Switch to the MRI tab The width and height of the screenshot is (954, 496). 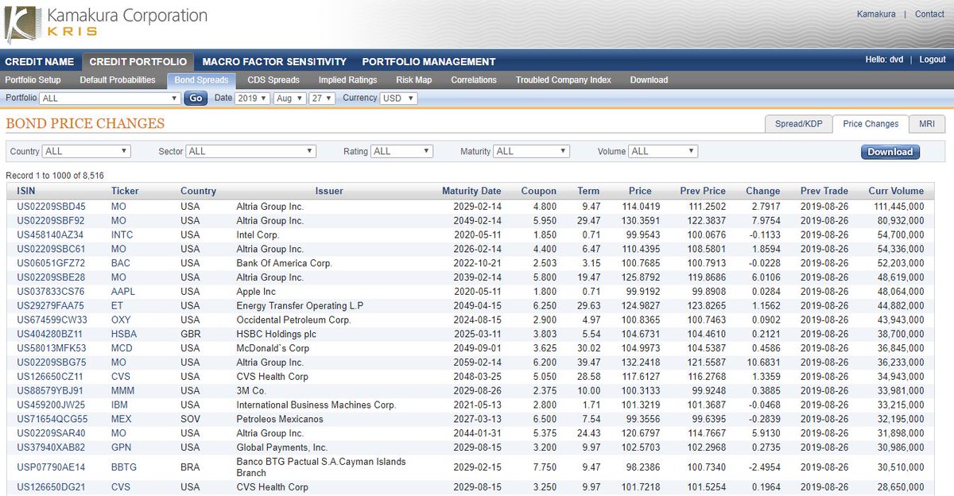pos(927,124)
